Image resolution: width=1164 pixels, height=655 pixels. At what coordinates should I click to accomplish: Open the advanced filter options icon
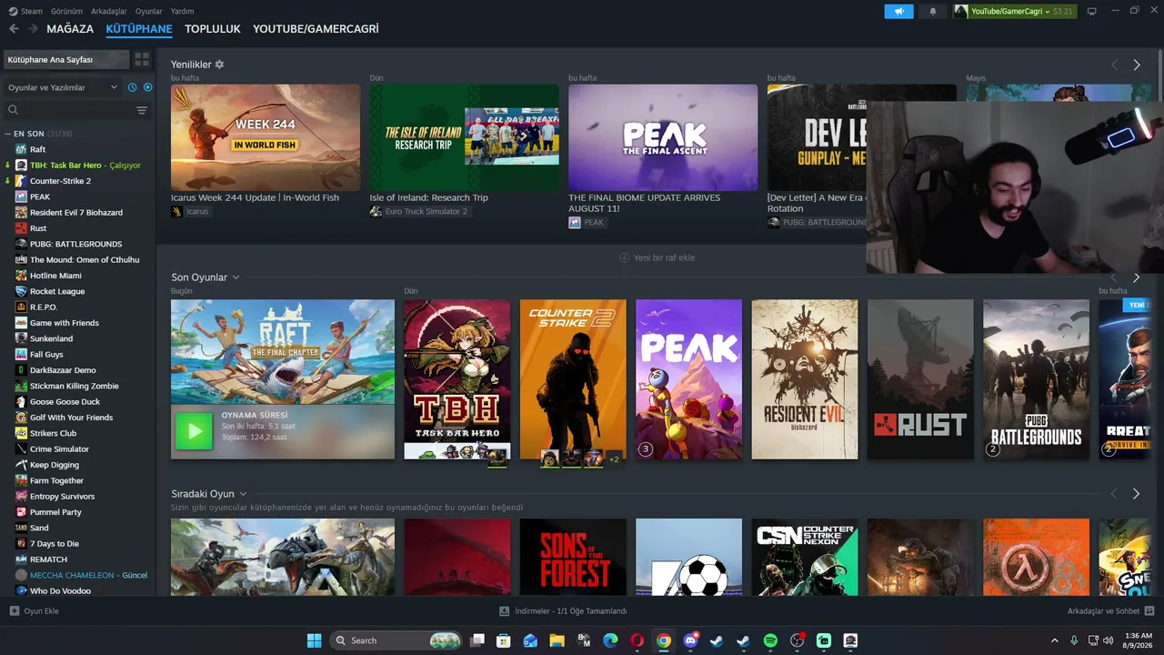[142, 110]
